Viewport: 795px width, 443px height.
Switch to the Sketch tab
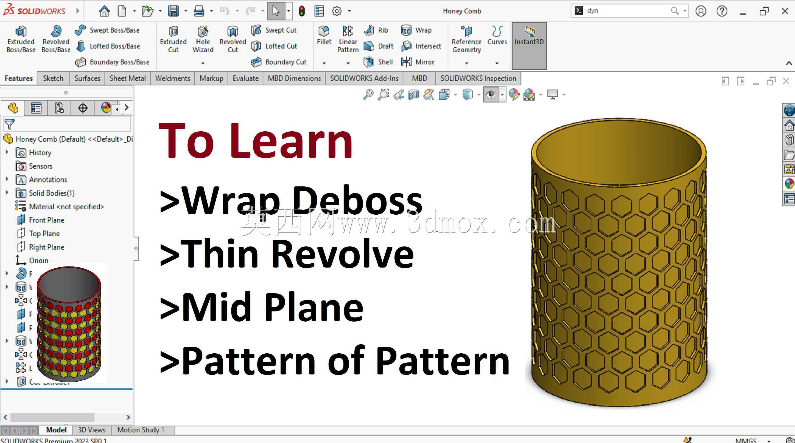point(53,78)
